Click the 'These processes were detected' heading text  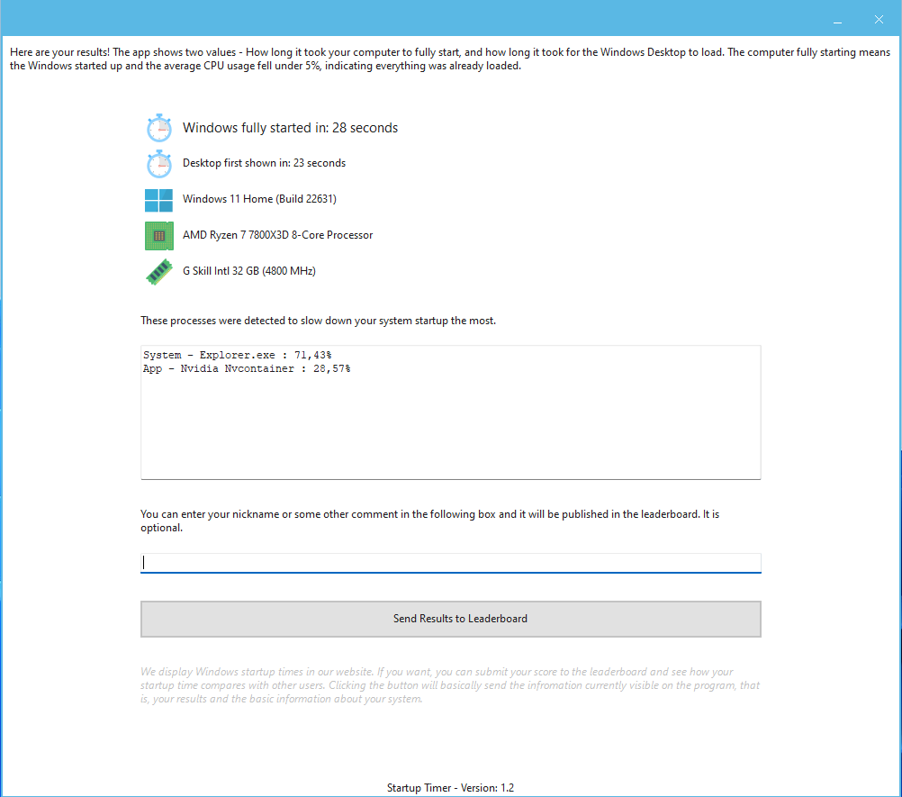(318, 321)
